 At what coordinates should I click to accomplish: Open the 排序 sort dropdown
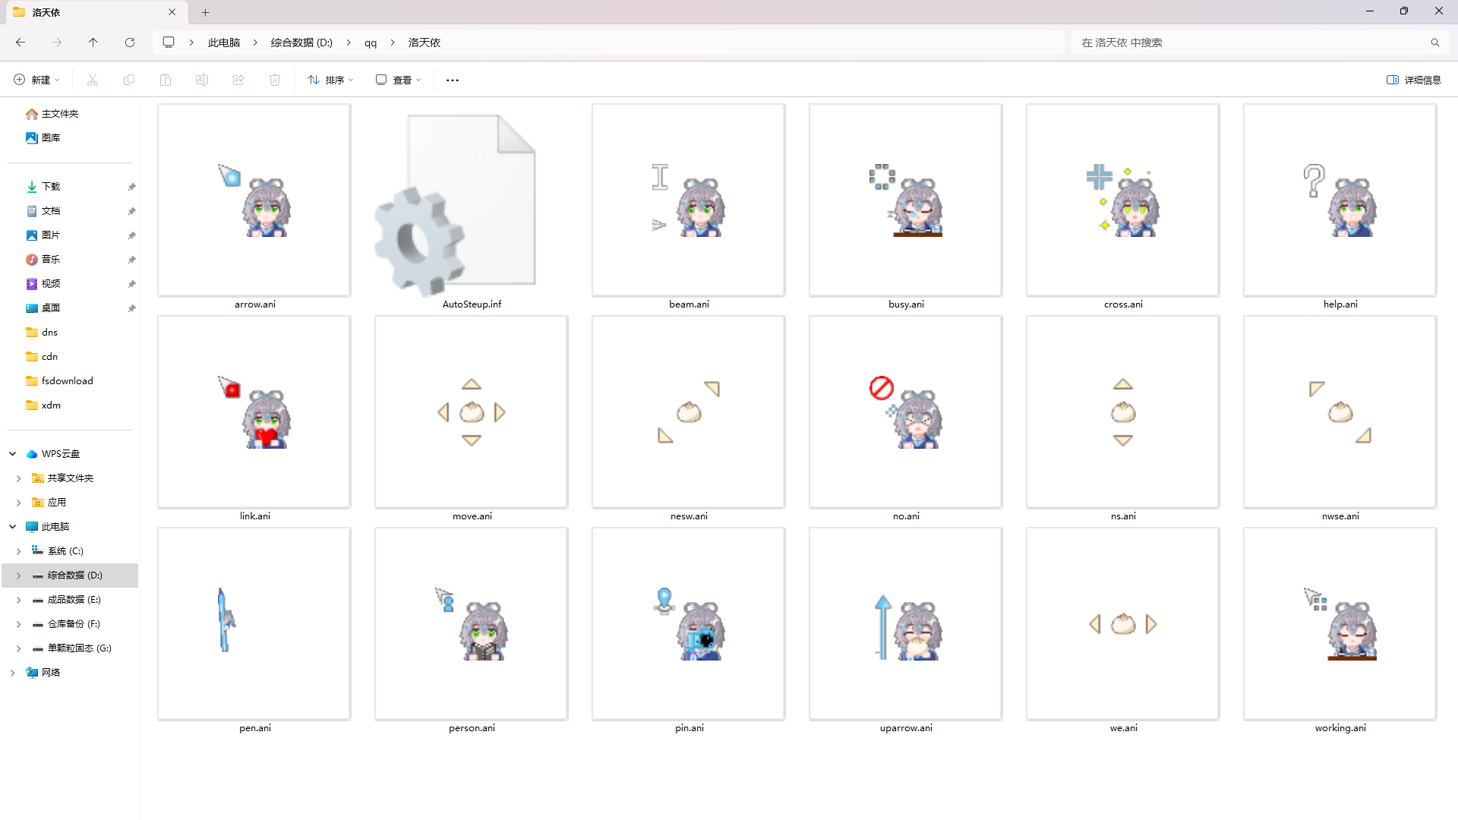(330, 80)
